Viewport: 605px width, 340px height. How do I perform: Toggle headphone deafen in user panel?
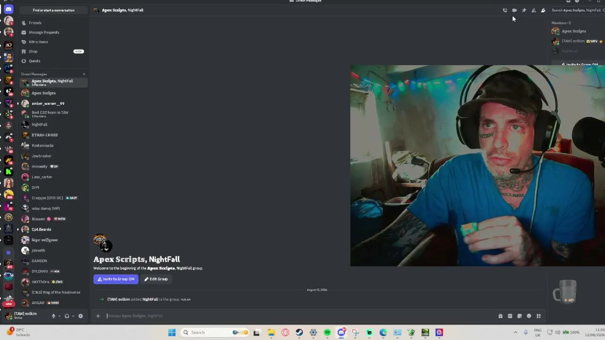click(67, 316)
